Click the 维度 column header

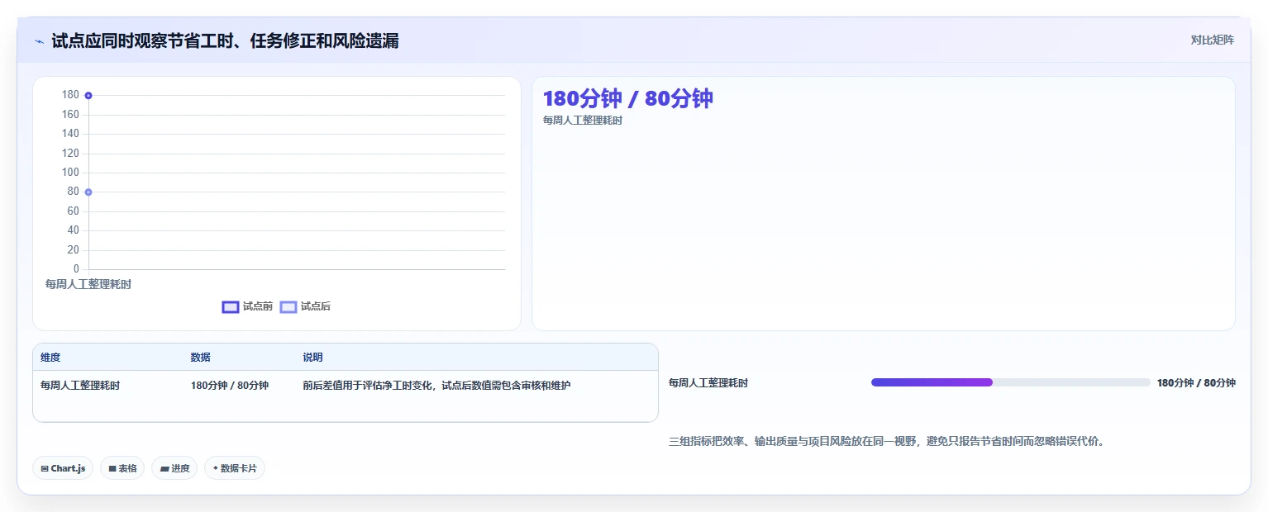pyautogui.click(x=50, y=358)
